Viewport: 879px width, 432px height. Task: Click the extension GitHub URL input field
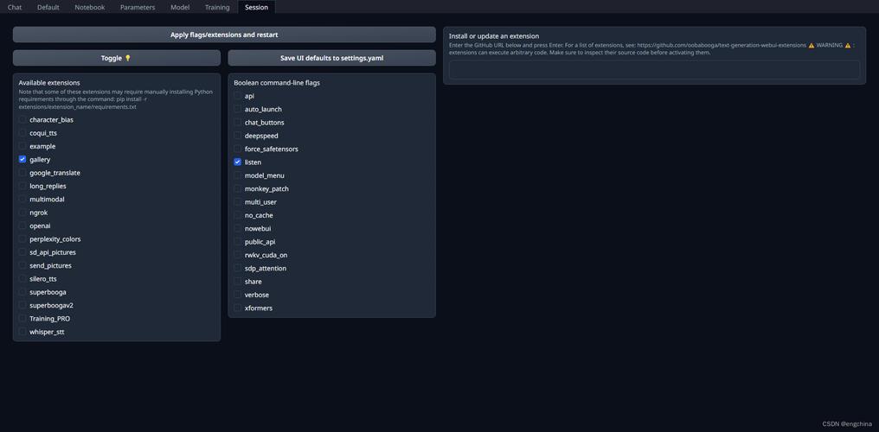pyautogui.click(x=654, y=70)
